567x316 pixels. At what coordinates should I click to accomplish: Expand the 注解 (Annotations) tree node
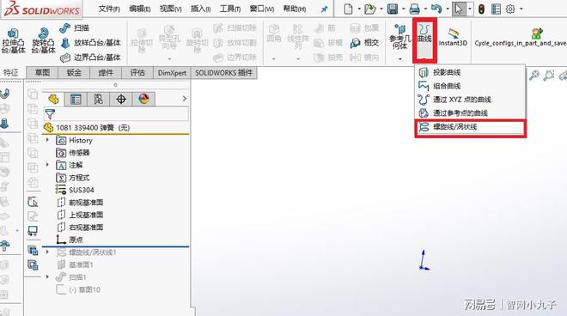point(47,165)
